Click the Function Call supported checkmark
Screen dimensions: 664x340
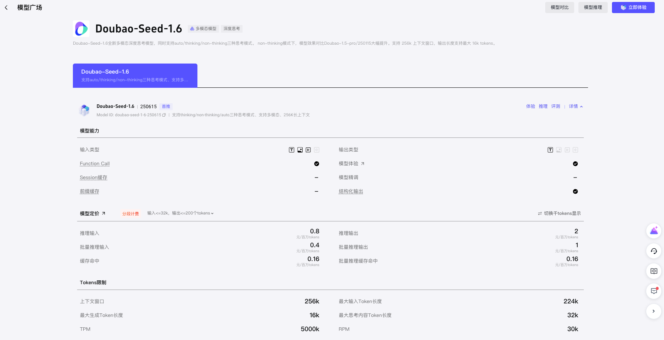(317, 164)
